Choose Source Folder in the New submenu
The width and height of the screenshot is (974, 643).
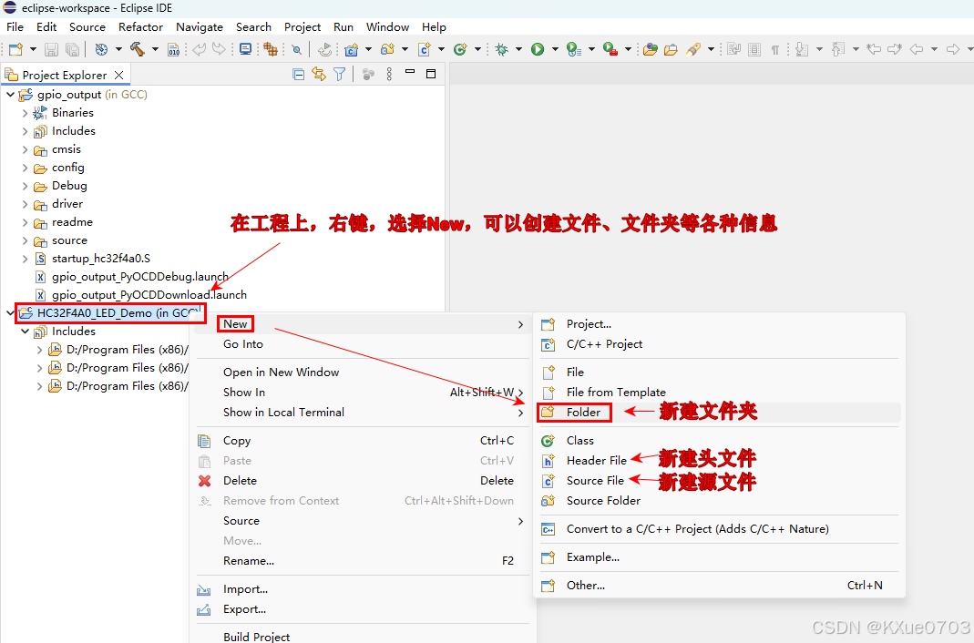click(719, 500)
